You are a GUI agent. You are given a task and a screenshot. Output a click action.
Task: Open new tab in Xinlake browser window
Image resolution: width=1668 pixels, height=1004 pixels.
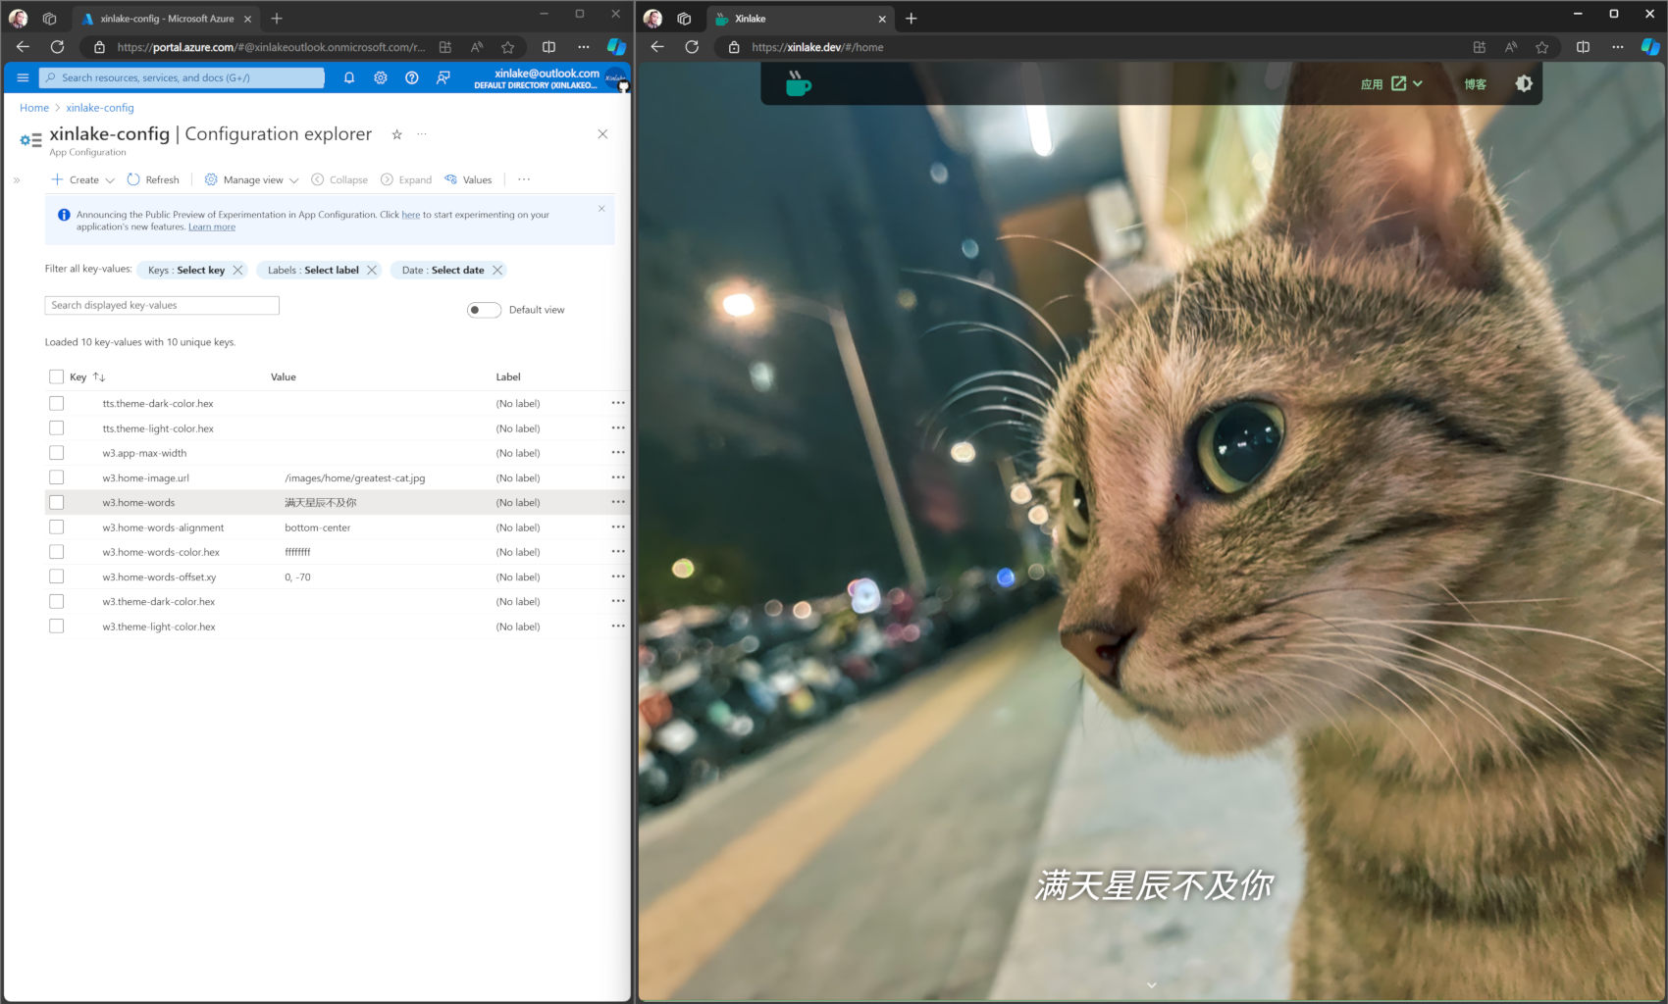(911, 19)
